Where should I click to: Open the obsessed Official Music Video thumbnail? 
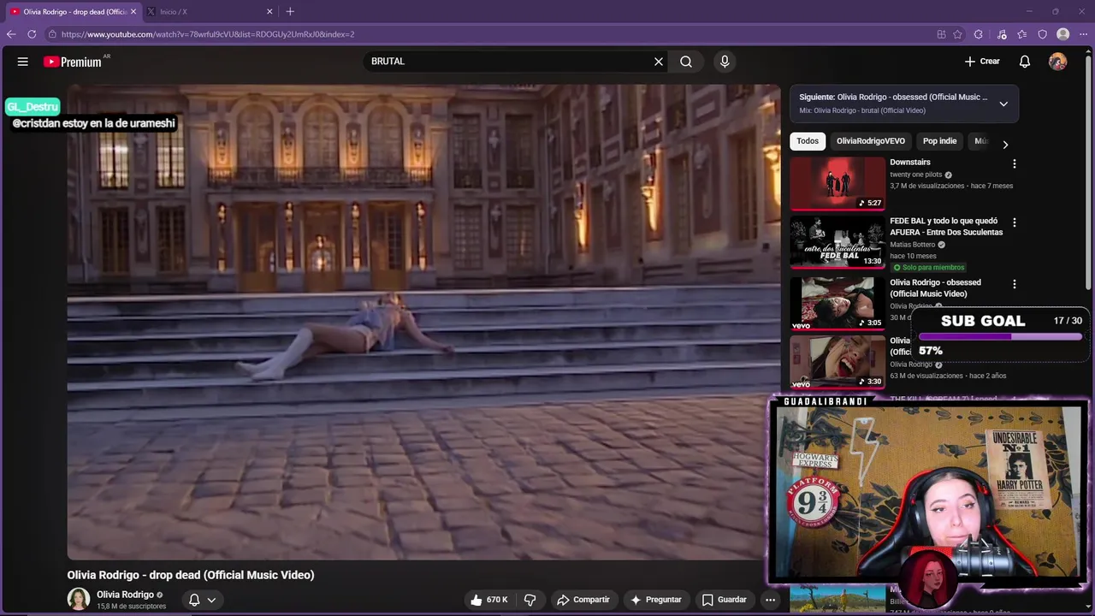tap(838, 303)
